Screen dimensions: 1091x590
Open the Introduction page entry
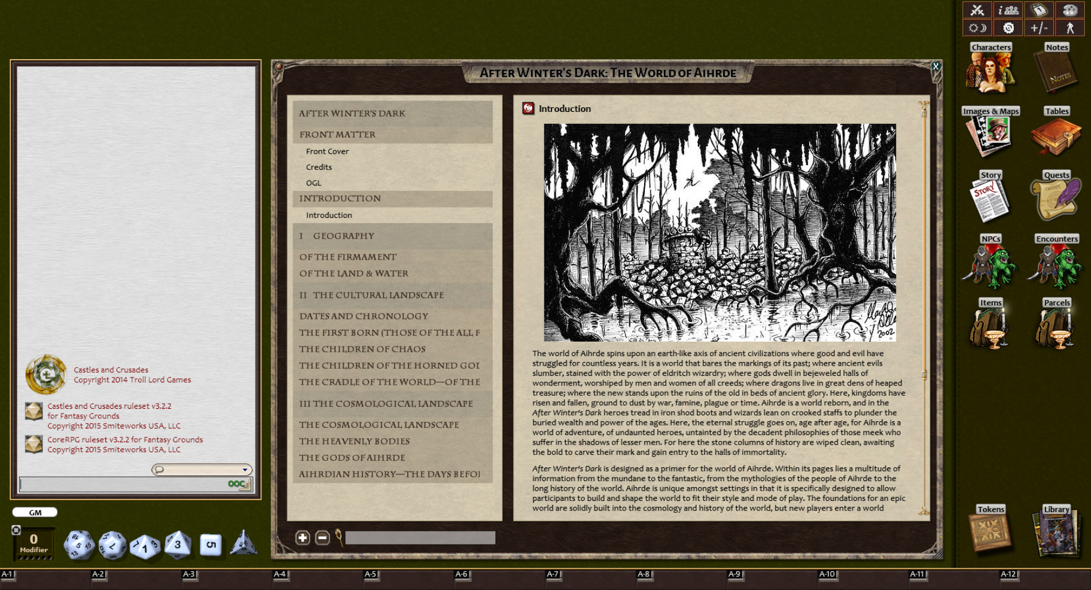pyautogui.click(x=329, y=215)
